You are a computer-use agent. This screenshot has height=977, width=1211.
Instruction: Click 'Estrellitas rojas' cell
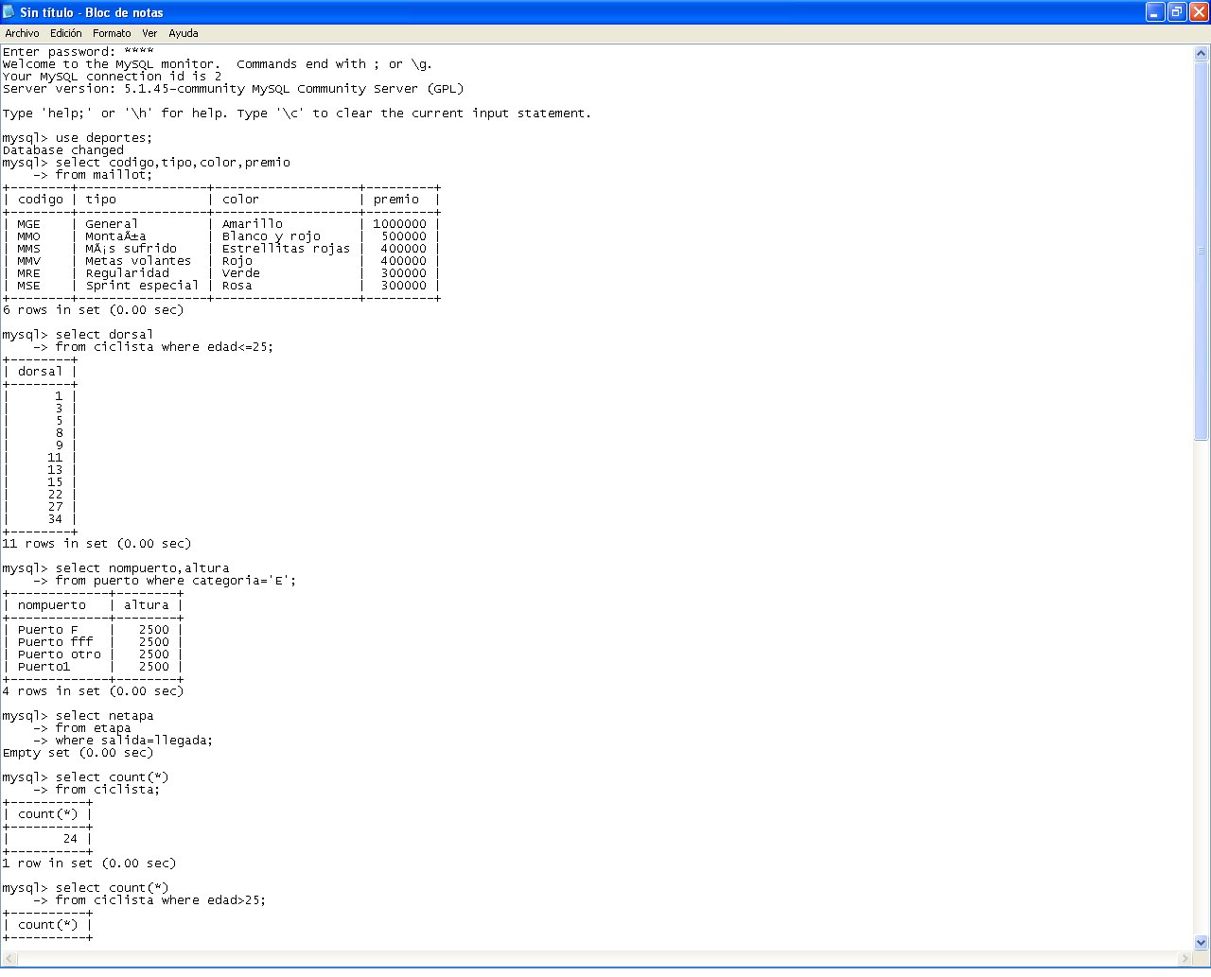tap(286, 249)
